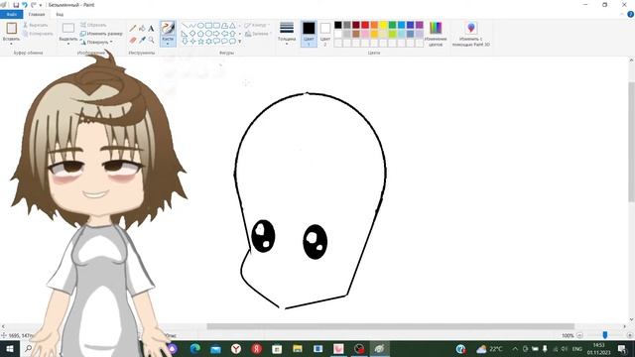Click the Paste clipboard icon

[11, 28]
